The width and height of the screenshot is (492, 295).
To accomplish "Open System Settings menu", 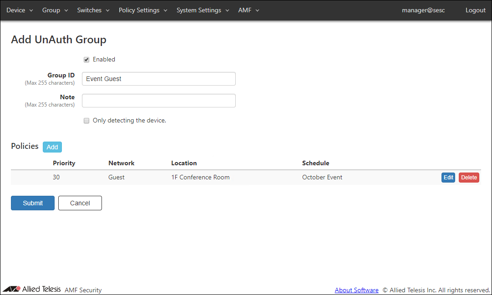I will (203, 10).
